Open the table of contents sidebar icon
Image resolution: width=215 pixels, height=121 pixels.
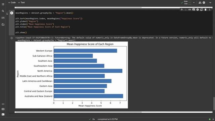(x=3, y=4)
